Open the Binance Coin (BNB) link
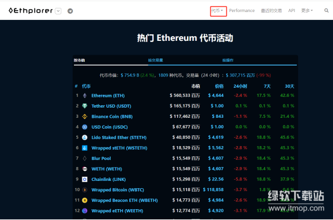The height and width of the screenshot is (220, 333). [112, 117]
